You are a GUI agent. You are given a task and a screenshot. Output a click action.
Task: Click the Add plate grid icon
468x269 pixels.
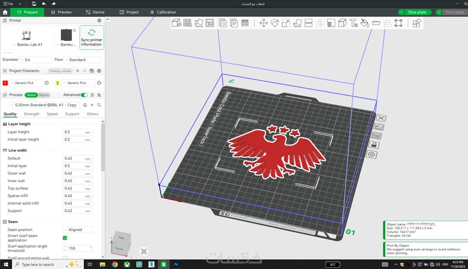[x=187, y=23]
